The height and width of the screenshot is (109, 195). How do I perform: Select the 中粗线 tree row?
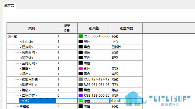coord(24,106)
